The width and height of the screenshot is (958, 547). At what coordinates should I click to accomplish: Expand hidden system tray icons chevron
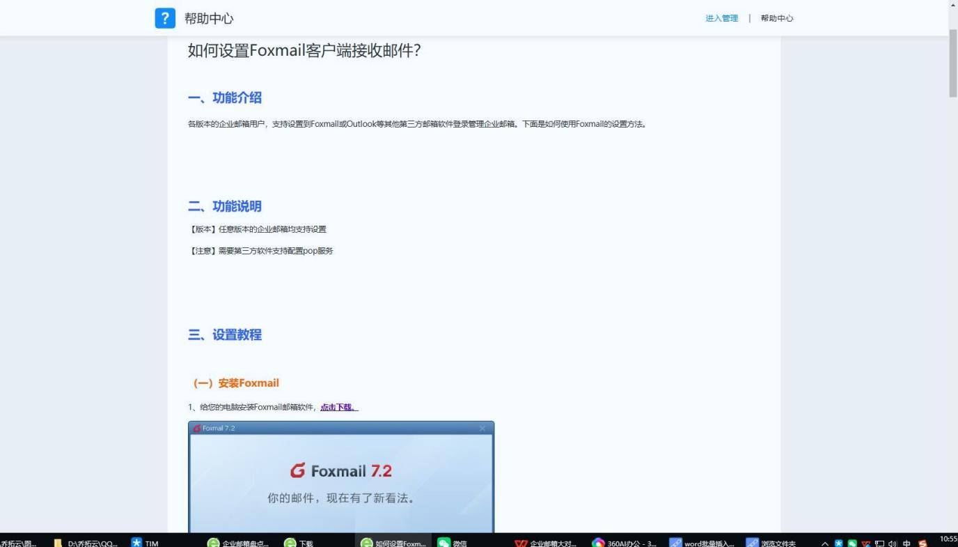[825, 544]
